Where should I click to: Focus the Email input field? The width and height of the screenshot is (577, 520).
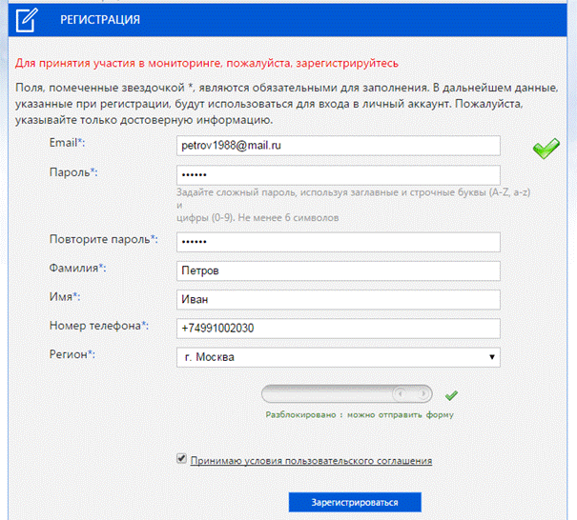(x=339, y=146)
